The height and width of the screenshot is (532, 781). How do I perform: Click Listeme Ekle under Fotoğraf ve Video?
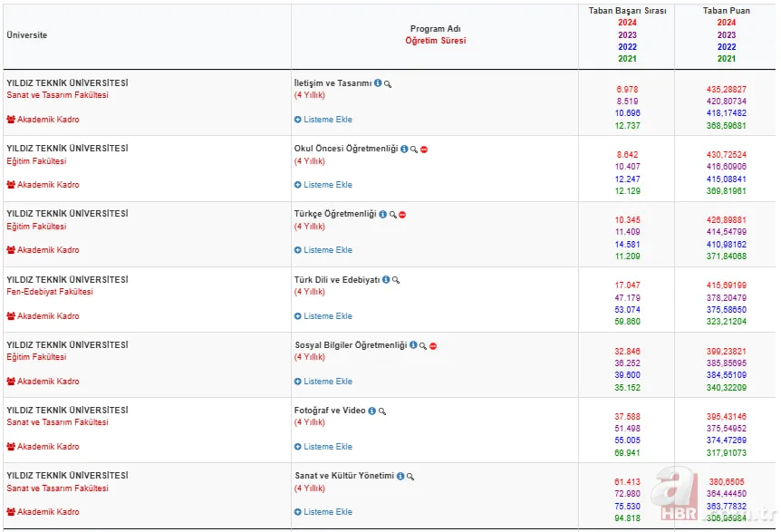point(323,447)
